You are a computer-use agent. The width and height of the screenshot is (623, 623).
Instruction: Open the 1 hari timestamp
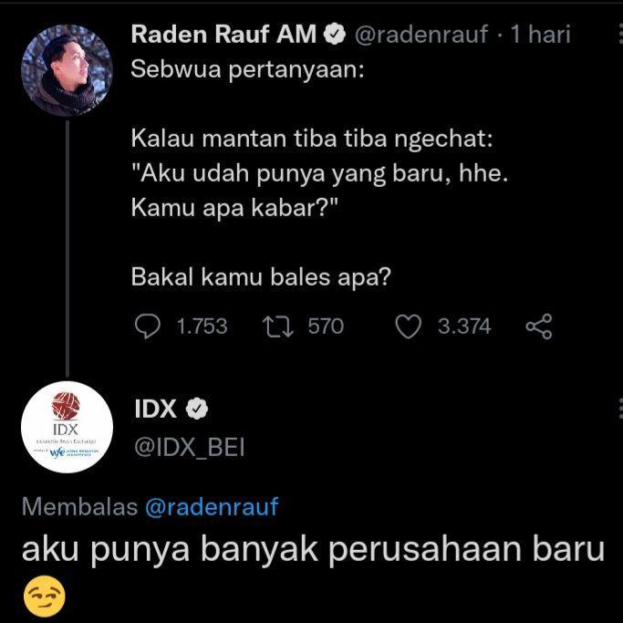click(x=540, y=34)
